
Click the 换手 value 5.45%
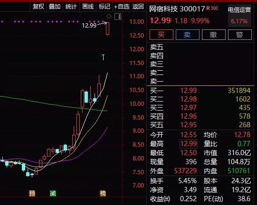pos(188,181)
